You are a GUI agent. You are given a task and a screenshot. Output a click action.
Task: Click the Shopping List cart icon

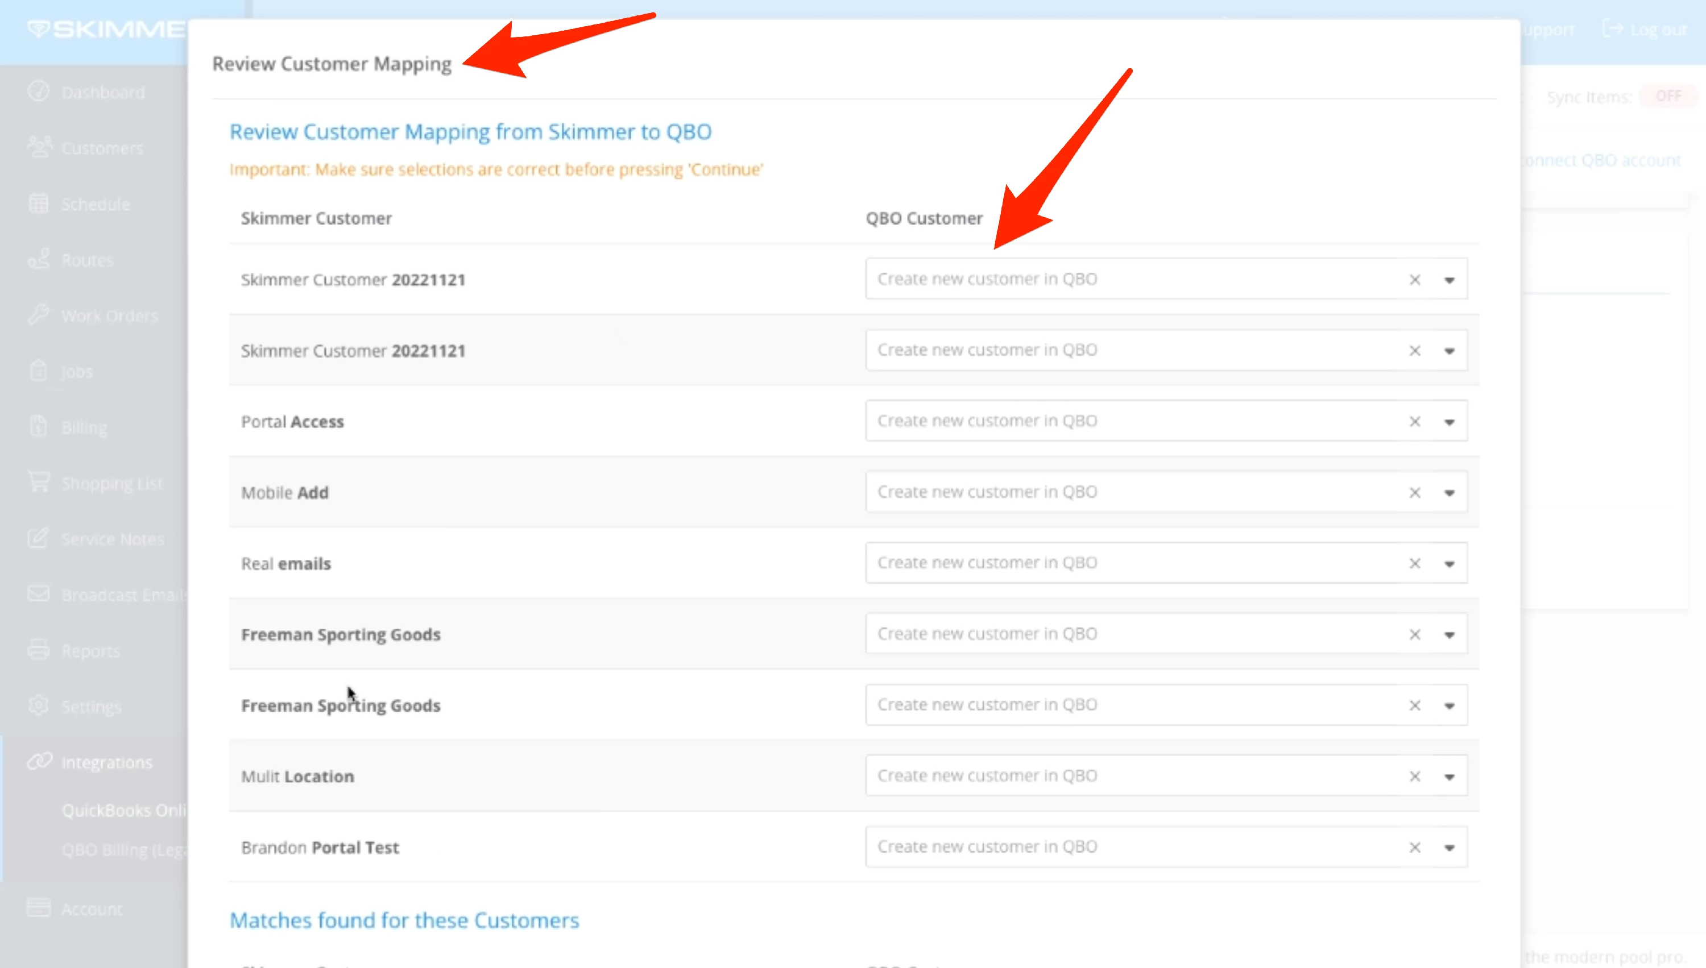pos(39,482)
